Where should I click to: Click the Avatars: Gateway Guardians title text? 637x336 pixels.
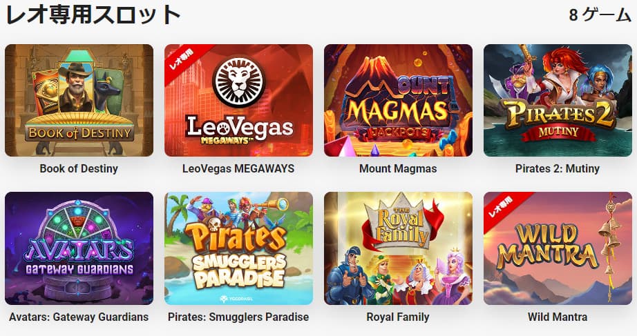pos(79,317)
